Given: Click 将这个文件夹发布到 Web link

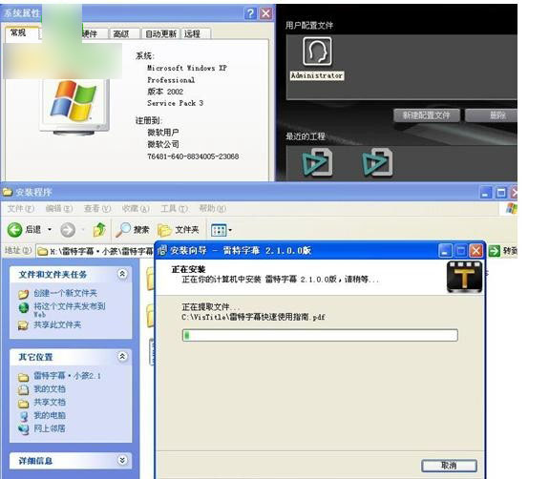Looking at the screenshot, I should click(x=70, y=310).
